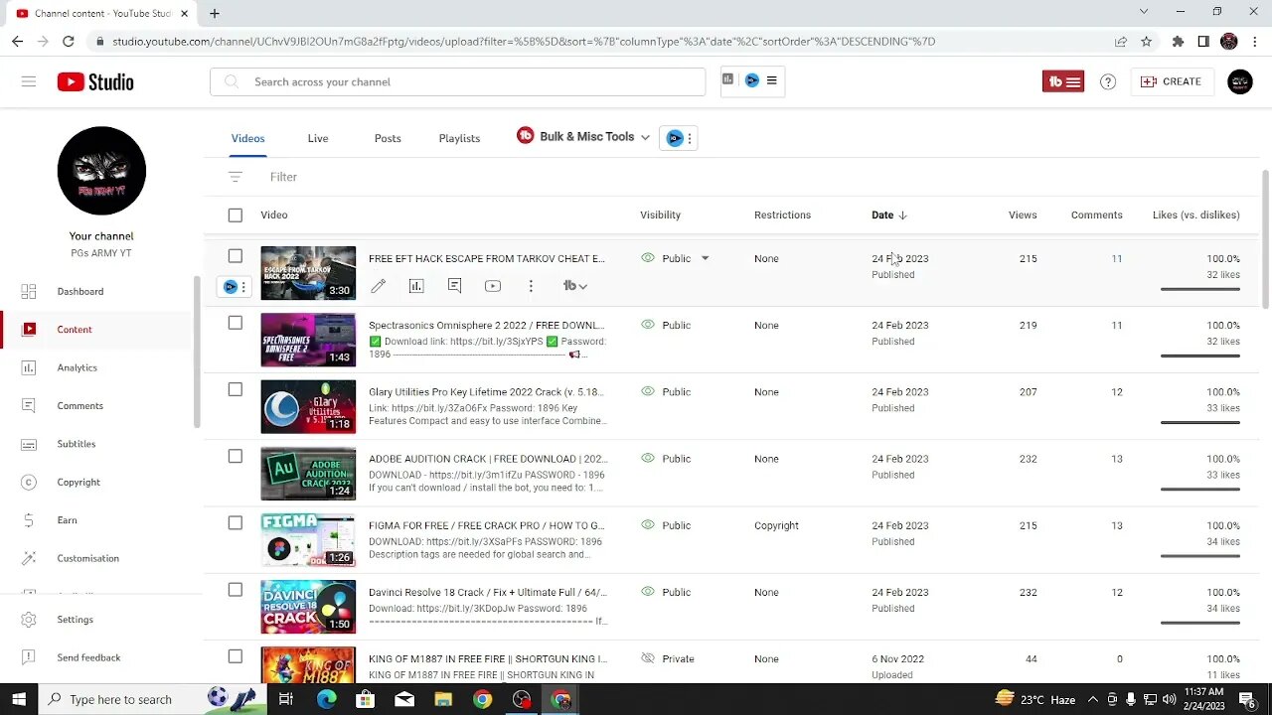Click the Filter text field
This screenshot has width=1272, height=715.
[x=283, y=177]
